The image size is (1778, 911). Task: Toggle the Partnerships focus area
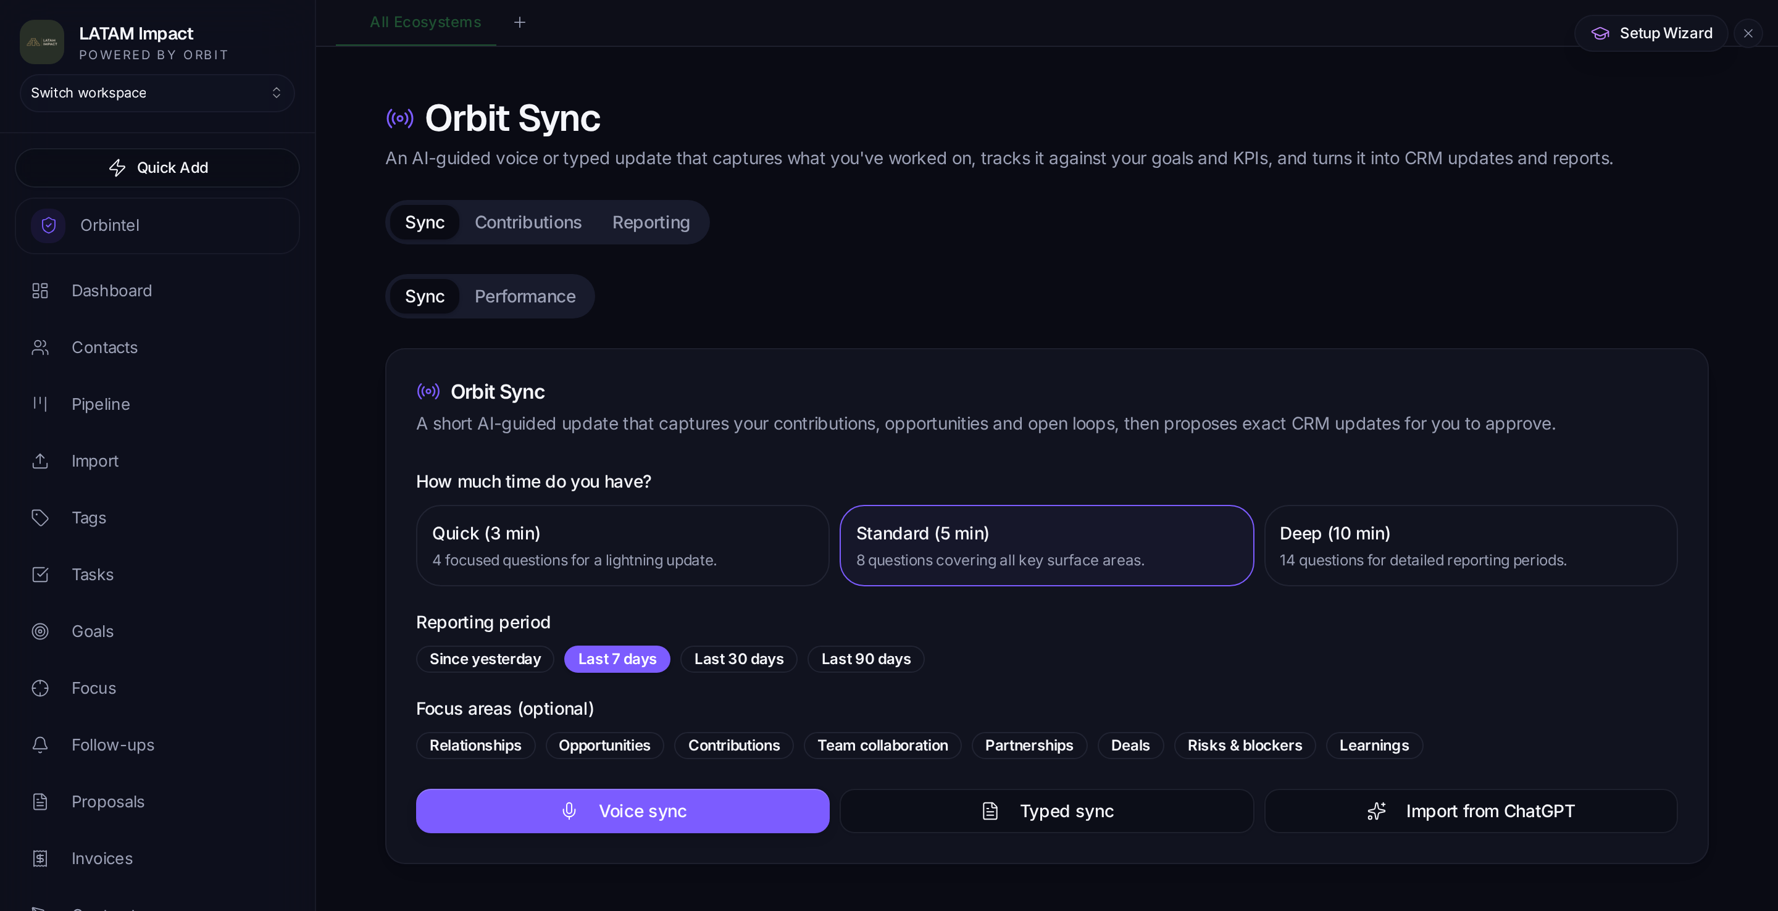click(1029, 746)
